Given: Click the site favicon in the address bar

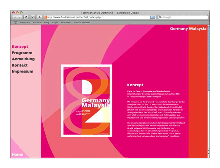Looking at the screenshot, I should coord(45,17).
